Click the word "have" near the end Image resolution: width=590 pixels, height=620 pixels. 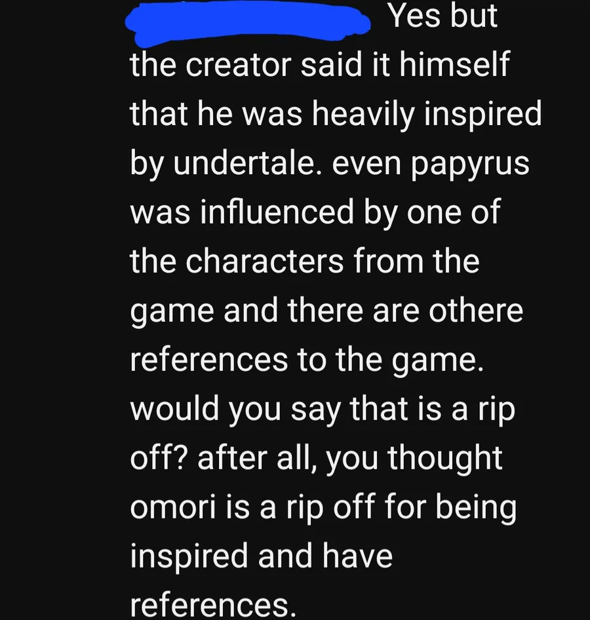pos(358,556)
